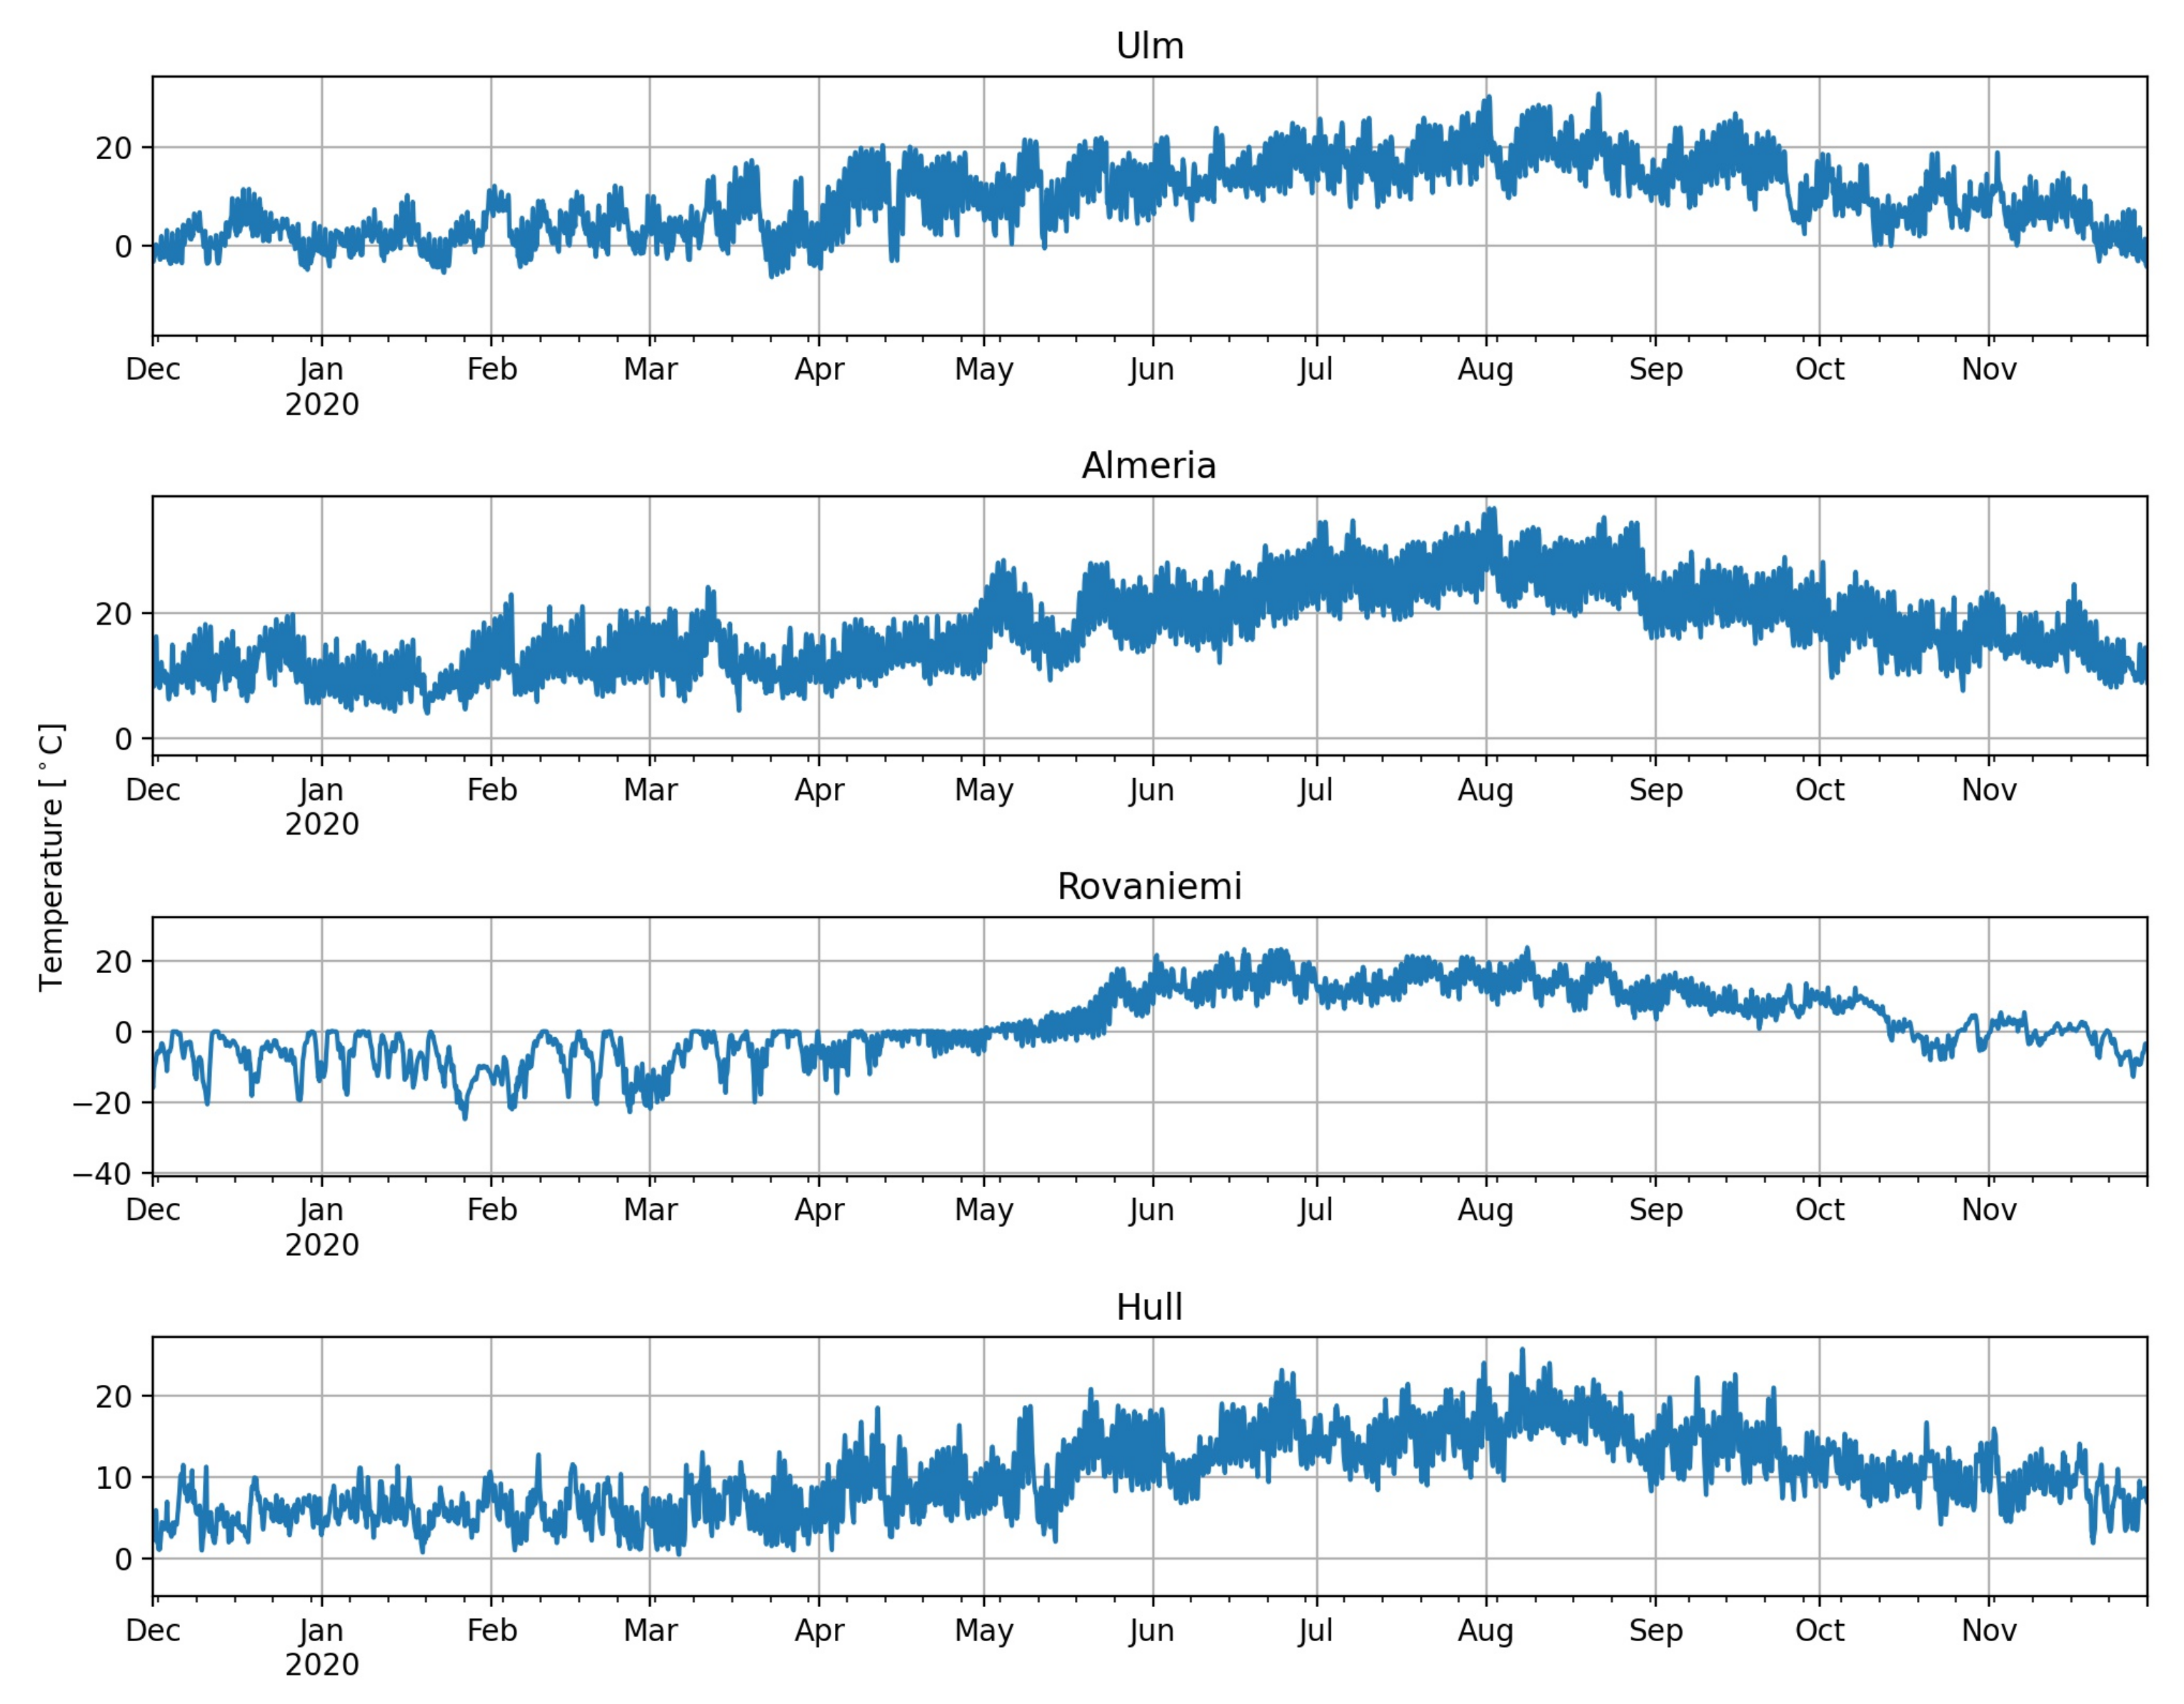This screenshot has width=2184, height=1704.
Task: Click the −20 tick on Rovaniemi axis
Action: [101, 1104]
